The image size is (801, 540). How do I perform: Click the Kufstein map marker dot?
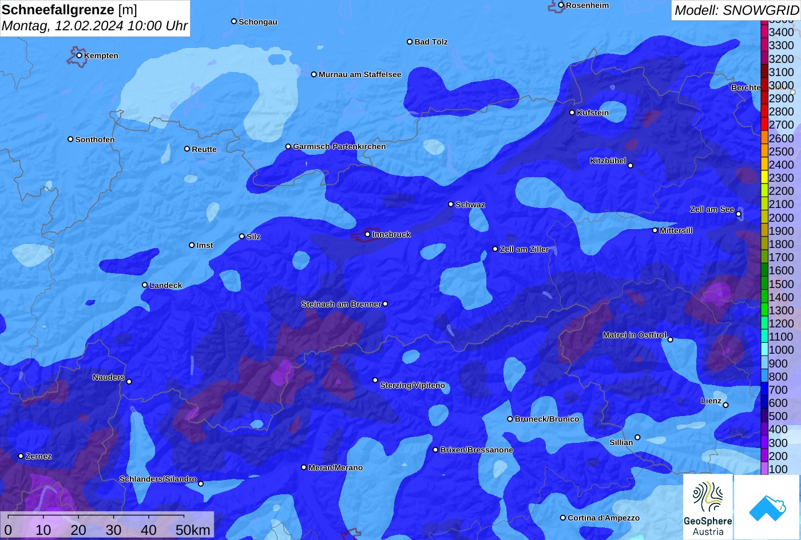point(572,113)
